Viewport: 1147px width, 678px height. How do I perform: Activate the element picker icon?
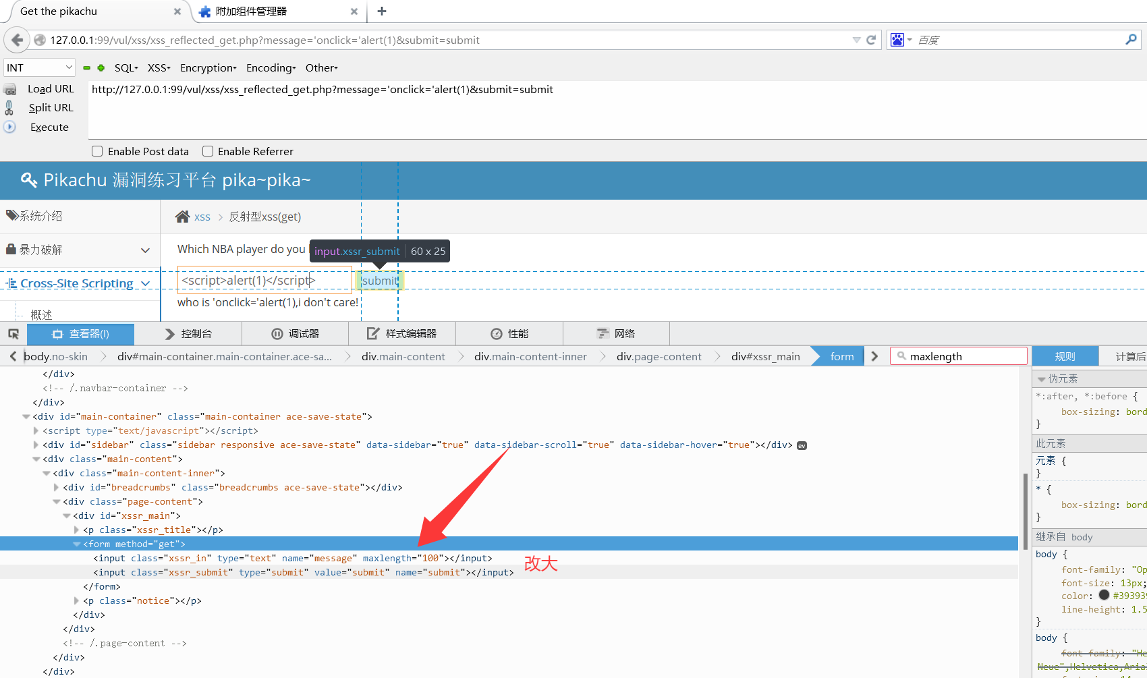13,334
